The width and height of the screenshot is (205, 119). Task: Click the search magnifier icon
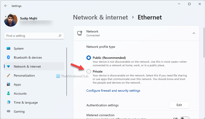60,36
